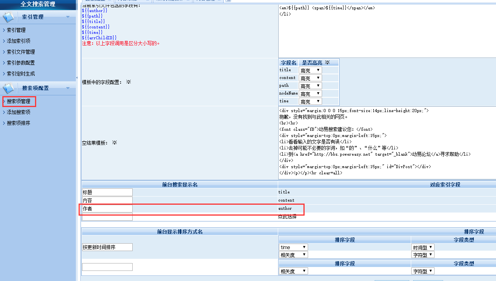This screenshot has height=281, width=496.
Task: Click the 作者 display name input
Action: pyautogui.click(x=107, y=209)
